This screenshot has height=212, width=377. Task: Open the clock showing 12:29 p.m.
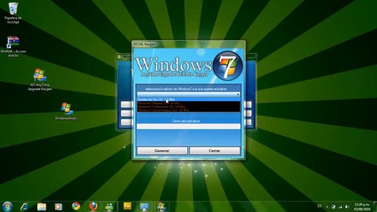(362, 207)
